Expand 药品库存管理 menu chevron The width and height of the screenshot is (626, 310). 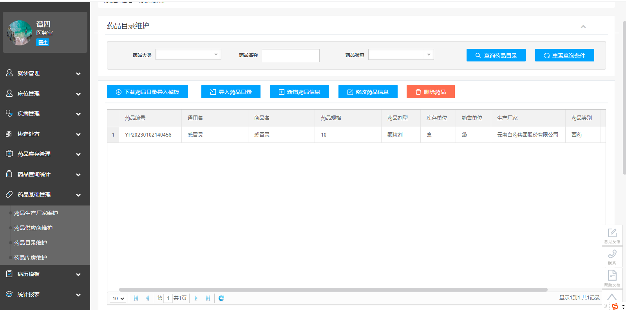(78, 154)
